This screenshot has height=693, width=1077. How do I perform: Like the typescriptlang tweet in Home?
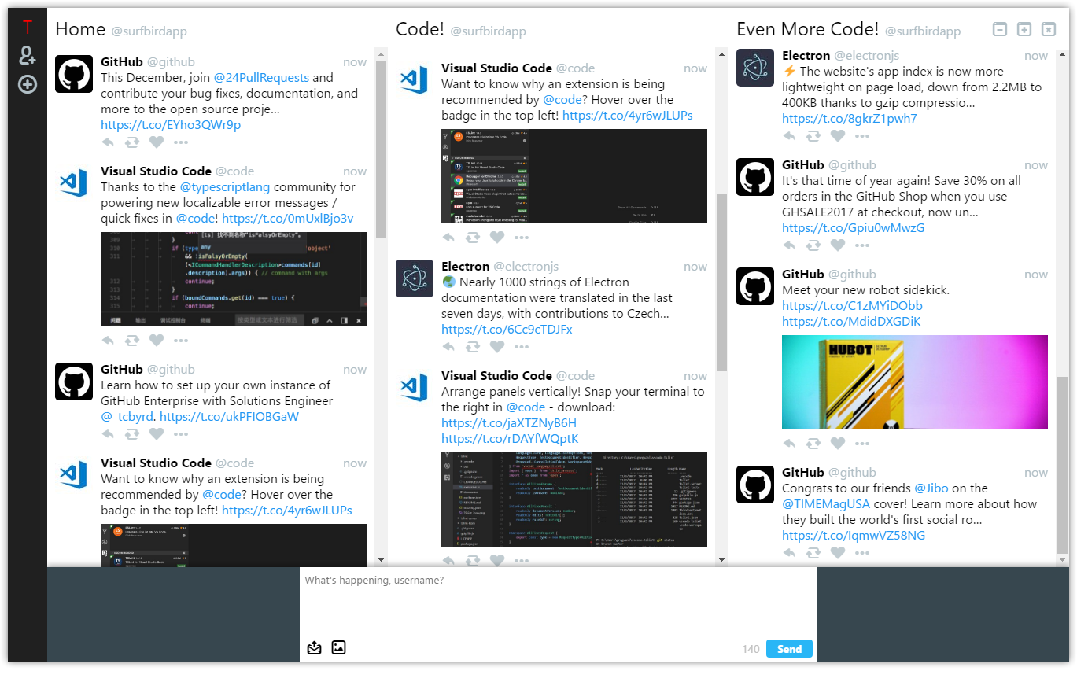157,341
